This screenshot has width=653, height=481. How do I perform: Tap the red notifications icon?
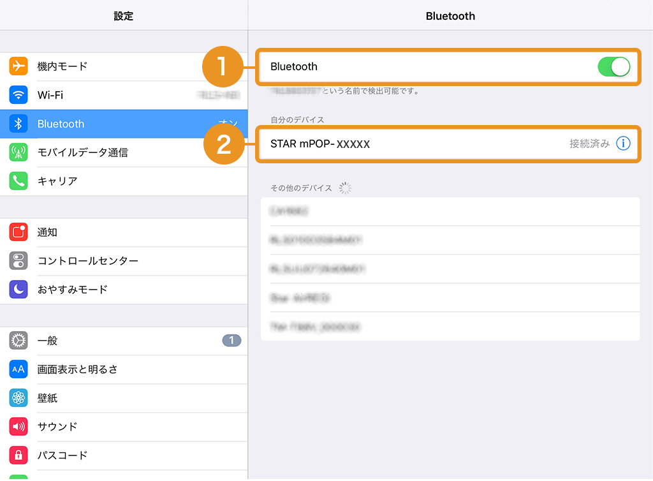(x=18, y=232)
